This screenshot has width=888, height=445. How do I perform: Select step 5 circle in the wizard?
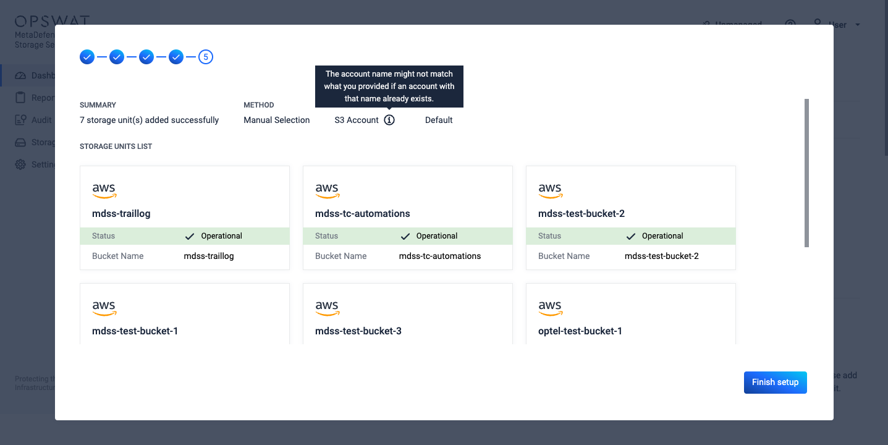[x=206, y=57]
